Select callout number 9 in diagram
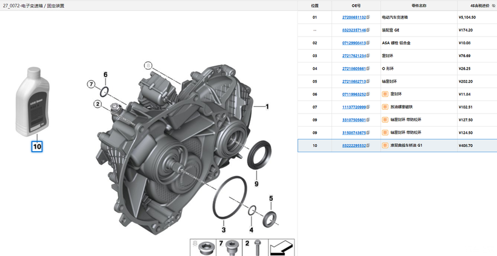The image size is (497, 256). 256,183
